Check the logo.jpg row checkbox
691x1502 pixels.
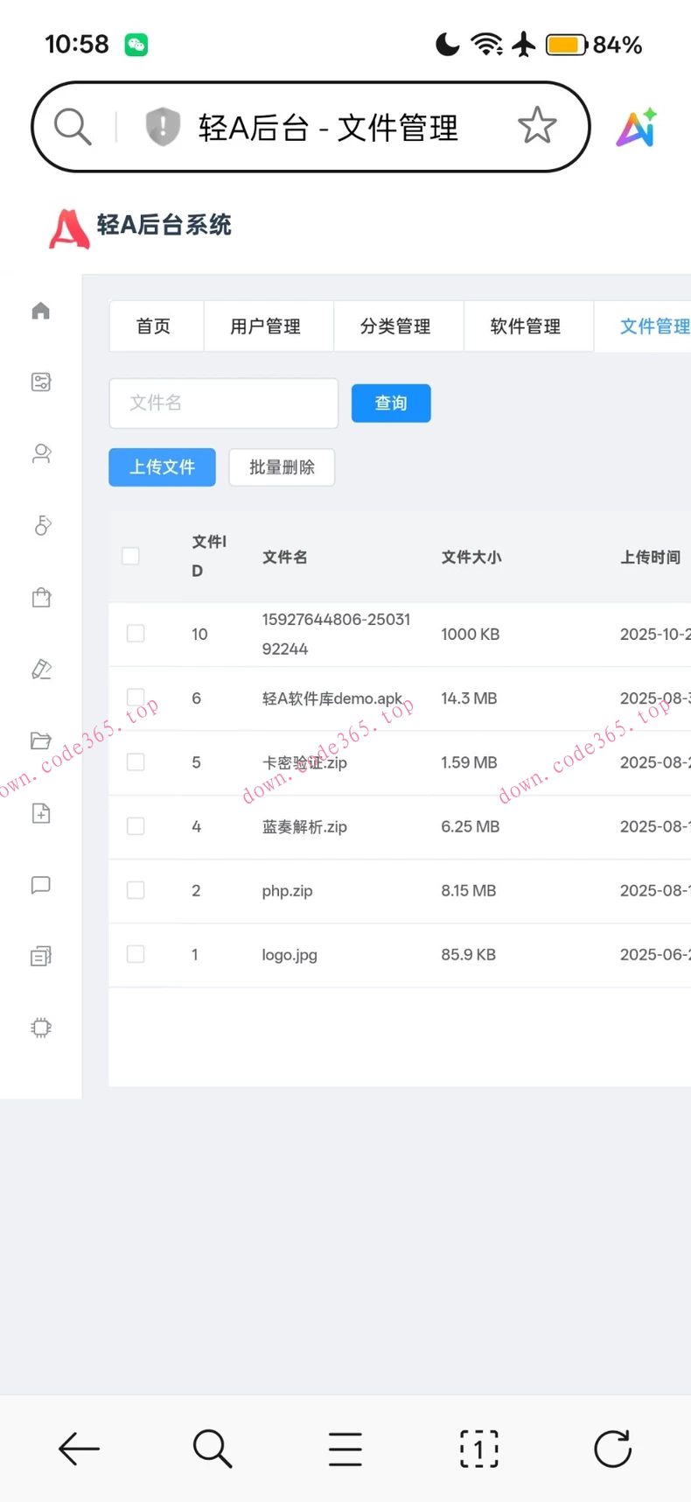[136, 953]
